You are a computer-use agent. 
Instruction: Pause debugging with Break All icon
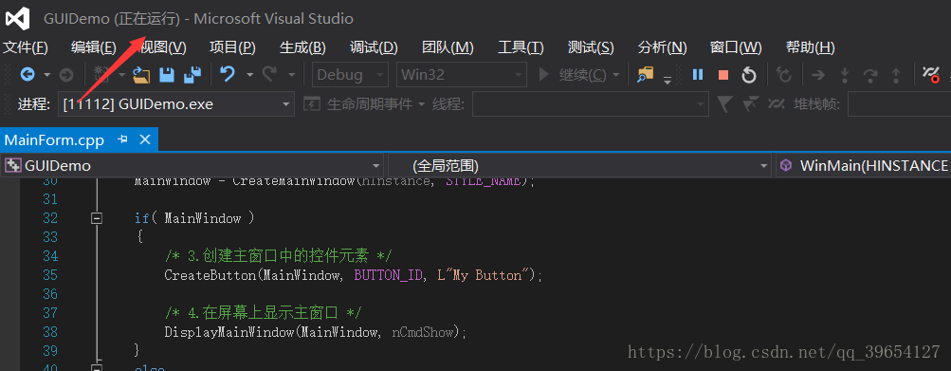[698, 75]
